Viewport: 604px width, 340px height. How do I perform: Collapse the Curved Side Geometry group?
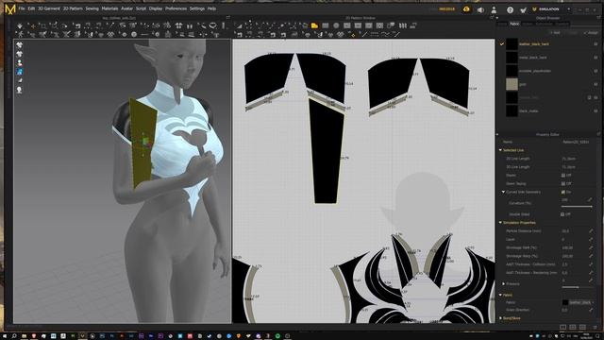pos(503,192)
